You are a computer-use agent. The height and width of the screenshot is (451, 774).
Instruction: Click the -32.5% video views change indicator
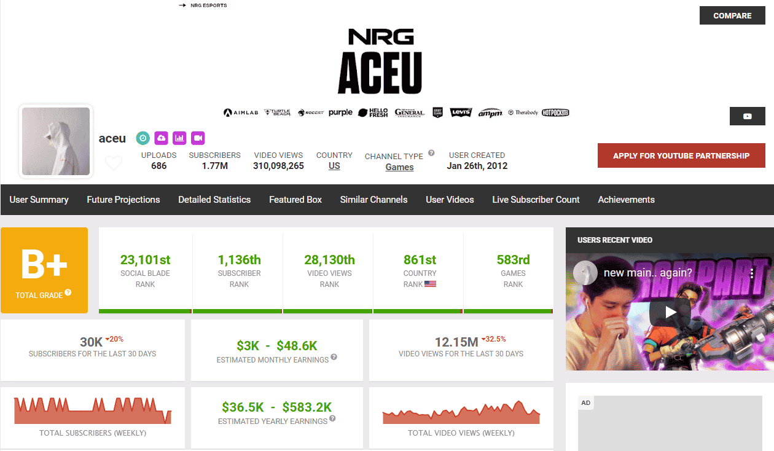click(x=494, y=339)
